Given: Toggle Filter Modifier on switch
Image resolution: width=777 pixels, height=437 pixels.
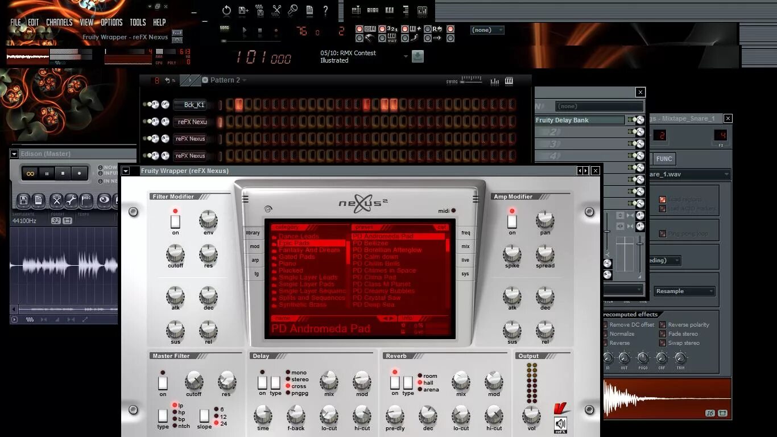Looking at the screenshot, I should [x=175, y=221].
